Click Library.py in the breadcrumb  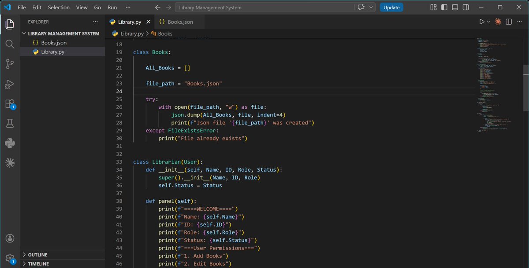[x=132, y=33]
